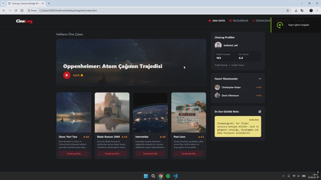The width and height of the screenshot is (321, 180).
Task: Click the yellow diary note card
Action: [x=238, y=127]
